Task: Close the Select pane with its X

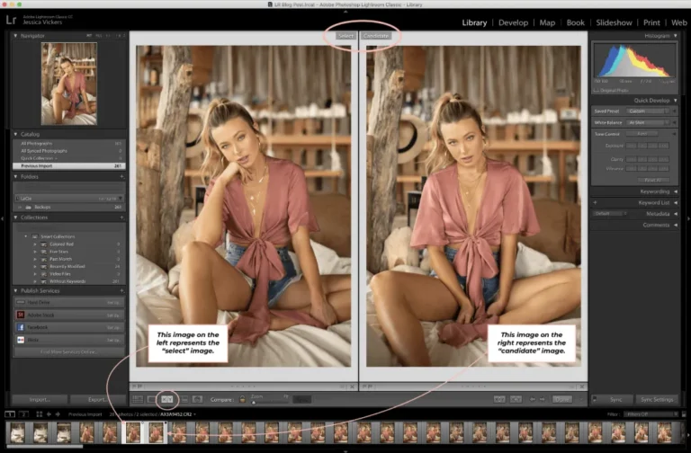Action: point(352,386)
